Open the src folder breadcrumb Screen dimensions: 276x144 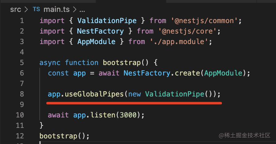point(15,9)
